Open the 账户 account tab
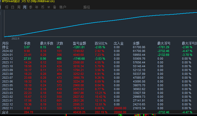The width and height of the screenshot is (197, 116). [63, 7]
